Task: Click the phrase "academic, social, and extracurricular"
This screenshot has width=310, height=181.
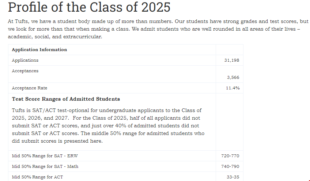Action: click(55, 37)
